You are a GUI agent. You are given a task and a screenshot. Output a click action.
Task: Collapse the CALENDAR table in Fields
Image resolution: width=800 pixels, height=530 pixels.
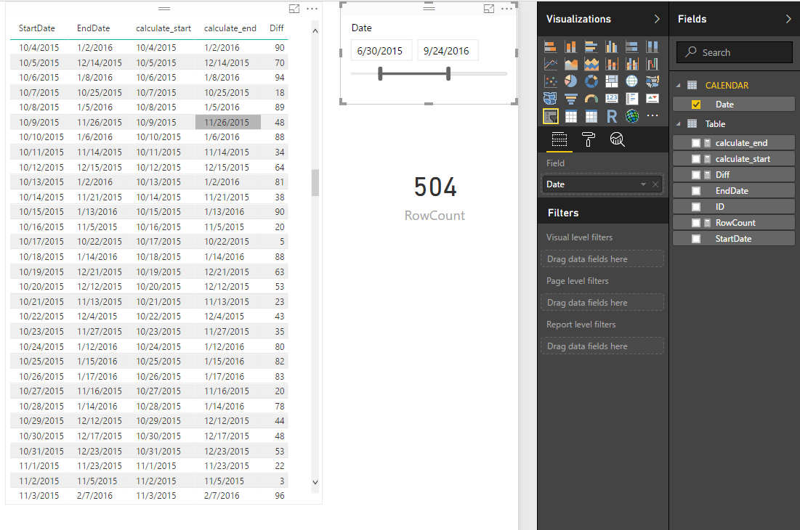coord(679,86)
